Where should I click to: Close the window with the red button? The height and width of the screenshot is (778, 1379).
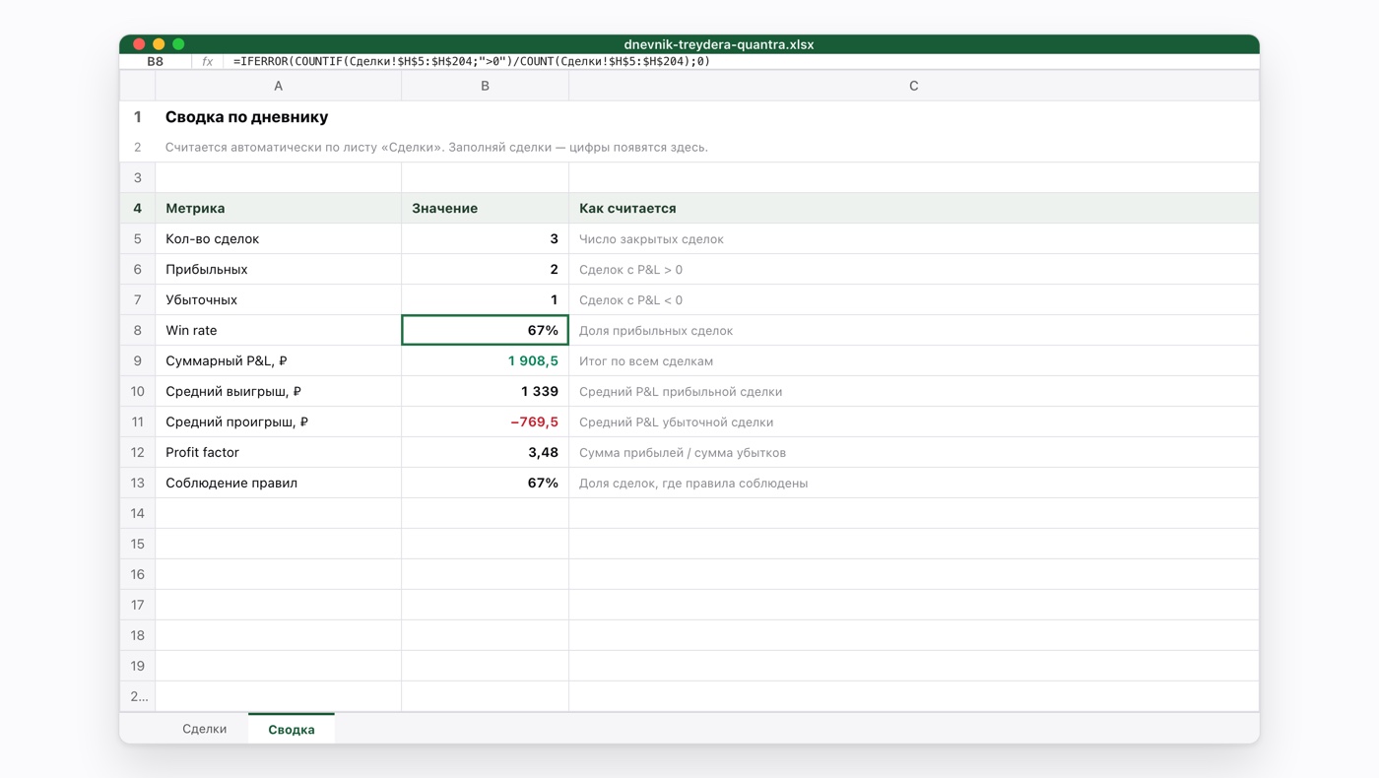[139, 44]
